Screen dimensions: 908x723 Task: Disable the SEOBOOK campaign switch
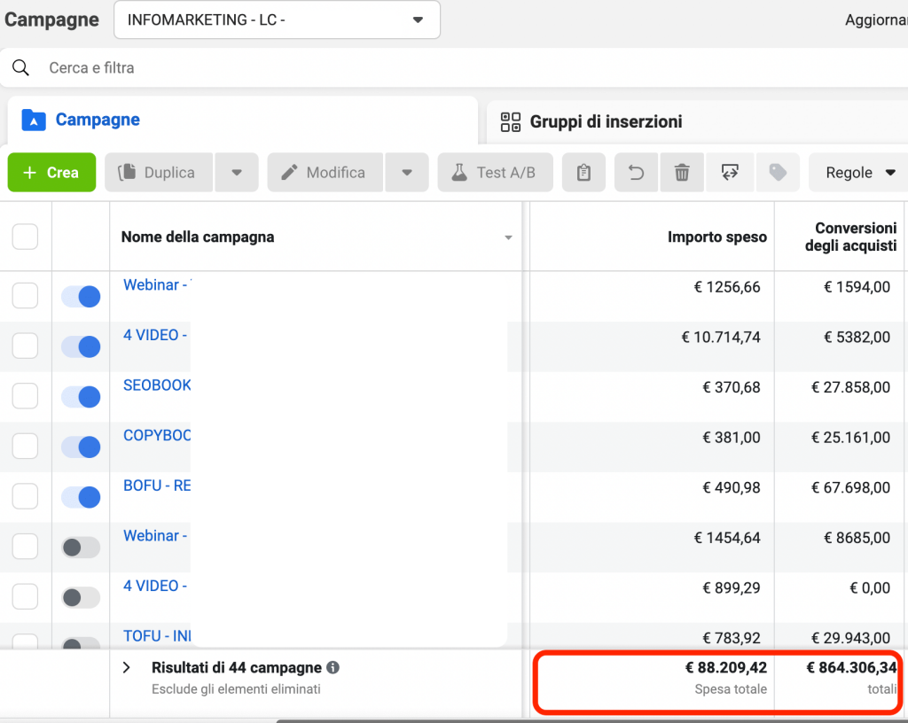[81, 397]
